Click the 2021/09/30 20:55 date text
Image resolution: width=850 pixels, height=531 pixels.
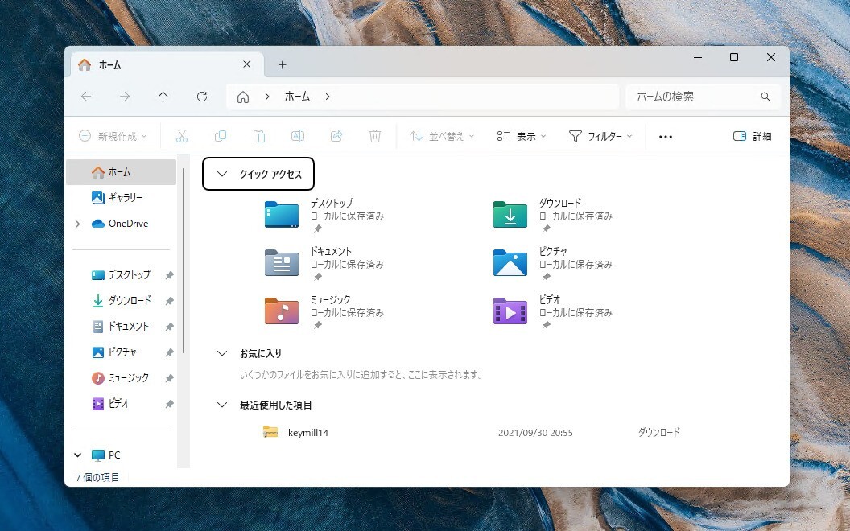(x=535, y=432)
